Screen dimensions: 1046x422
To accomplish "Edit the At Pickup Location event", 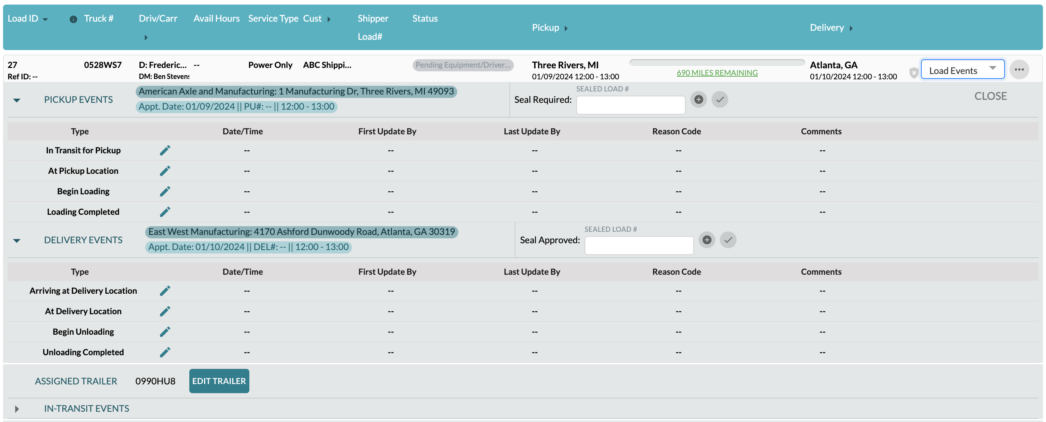I will click(x=165, y=171).
